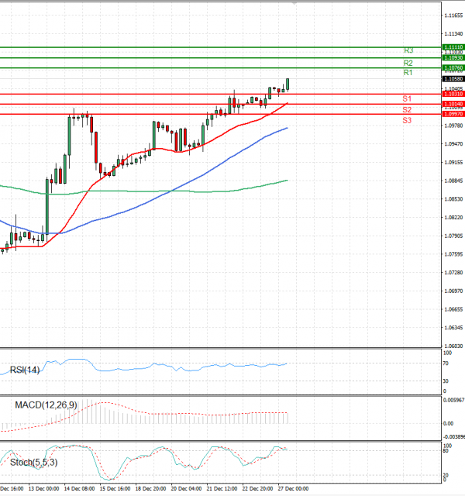Click the MACD(12,26,9) indicator label
This screenshot has height=496, width=465.
[46, 405]
